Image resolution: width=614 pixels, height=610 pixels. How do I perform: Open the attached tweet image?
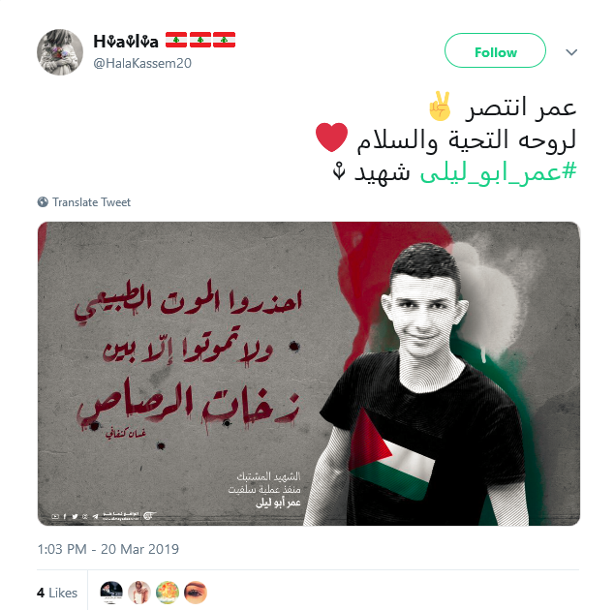[x=309, y=374]
